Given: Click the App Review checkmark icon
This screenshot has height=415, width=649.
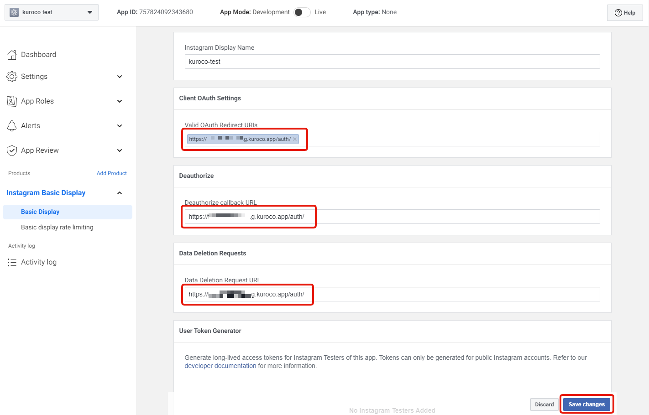Looking at the screenshot, I should pos(12,150).
